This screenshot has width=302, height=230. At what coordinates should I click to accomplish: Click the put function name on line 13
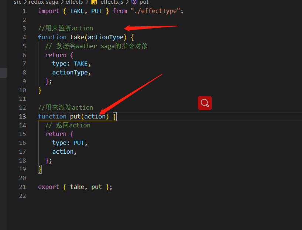point(75,117)
